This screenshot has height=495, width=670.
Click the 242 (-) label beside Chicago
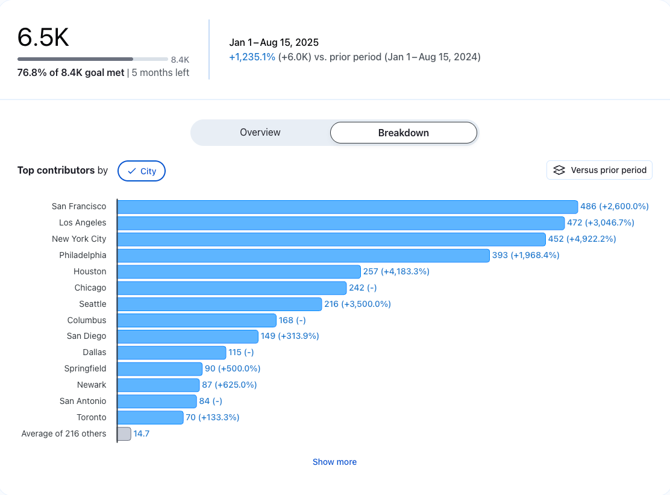pos(363,288)
